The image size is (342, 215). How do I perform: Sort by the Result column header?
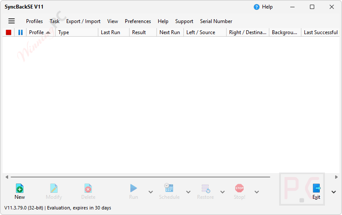click(143, 32)
